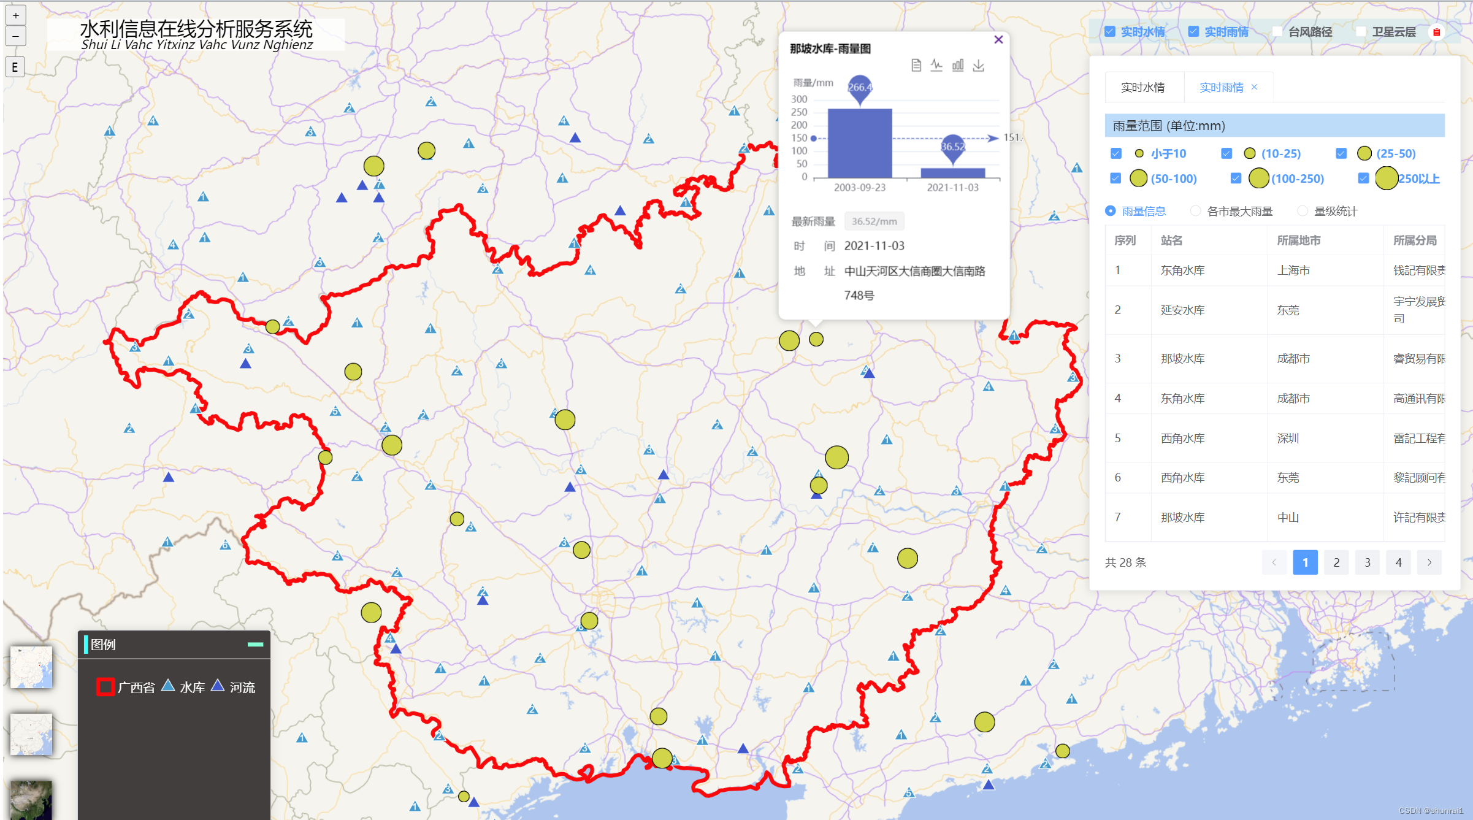Viewport: 1473px width, 820px height.
Task: Zoom in the map with plus button
Action: click(15, 15)
